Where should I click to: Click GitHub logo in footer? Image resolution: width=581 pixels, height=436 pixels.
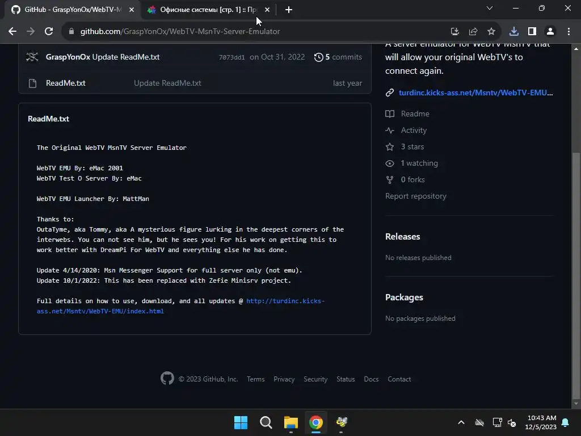pos(167,378)
